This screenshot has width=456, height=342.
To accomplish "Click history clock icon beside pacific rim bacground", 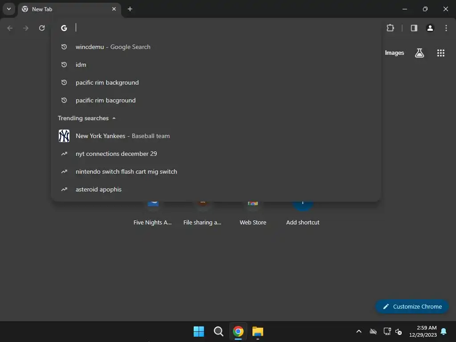I will tap(64, 100).
